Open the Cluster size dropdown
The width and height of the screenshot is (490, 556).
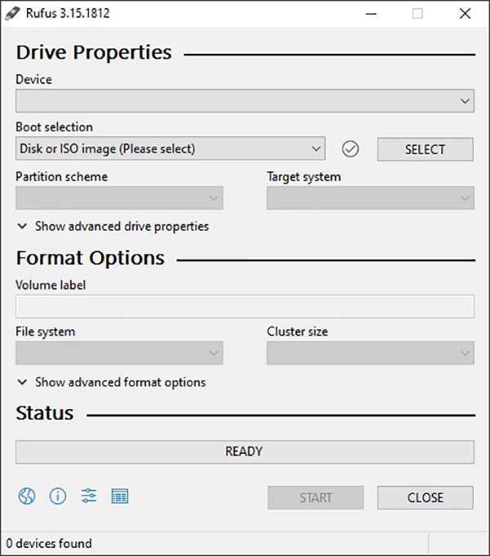coord(371,353)
